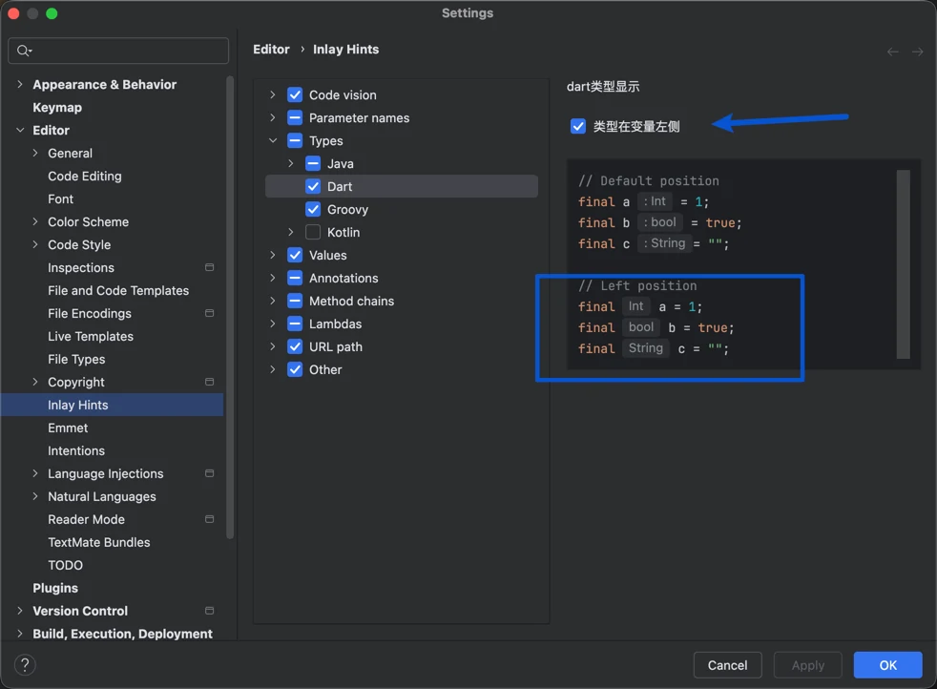Open the Keymap settings page
The image size is (937, 689).
[x=57, y=108]
